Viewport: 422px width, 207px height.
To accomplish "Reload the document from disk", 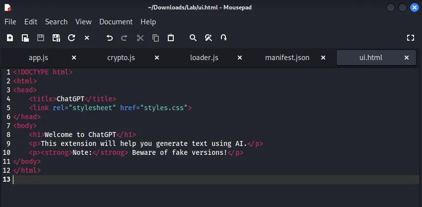I will pyautogui.click(x=71, y=38).
